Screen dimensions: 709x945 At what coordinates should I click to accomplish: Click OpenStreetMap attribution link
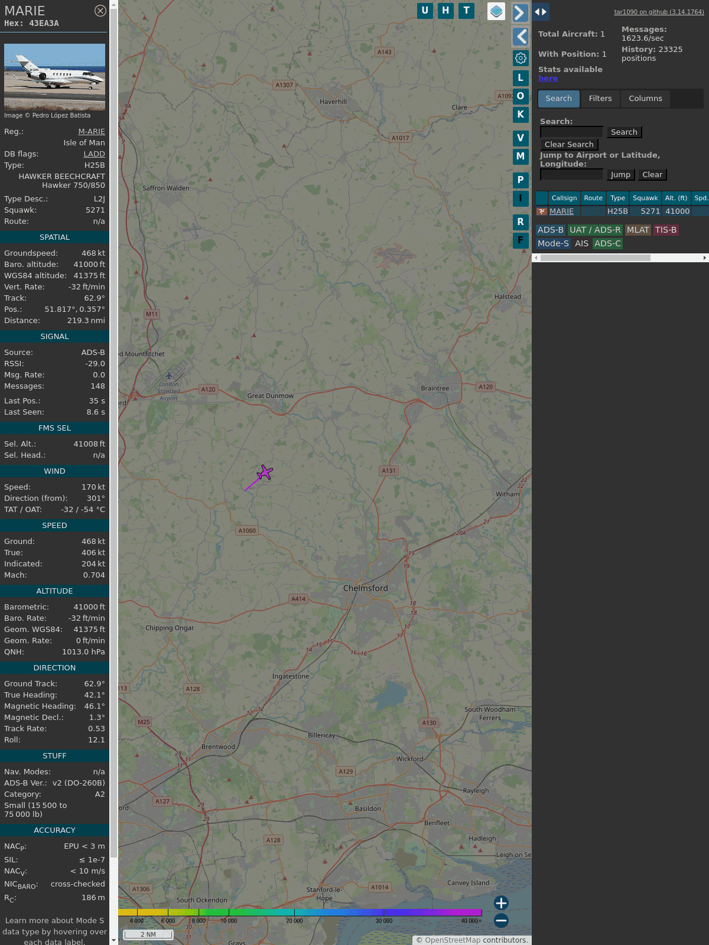click(453, 940)
